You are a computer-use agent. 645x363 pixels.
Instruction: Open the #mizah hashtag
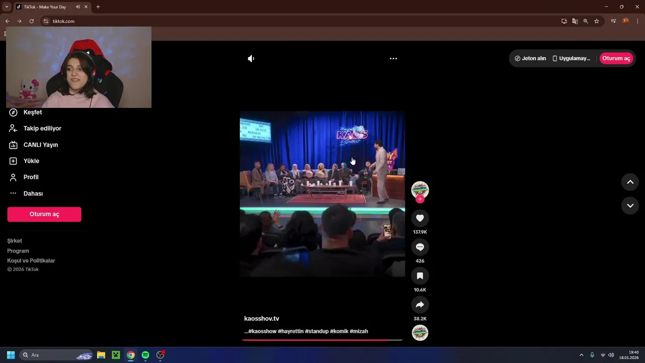point(359,331)
